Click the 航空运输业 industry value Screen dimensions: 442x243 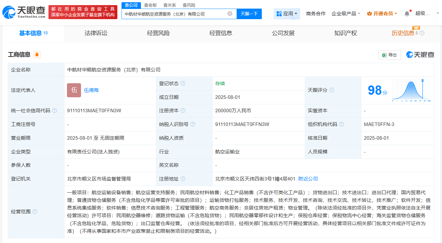click(x=227, y=152)
